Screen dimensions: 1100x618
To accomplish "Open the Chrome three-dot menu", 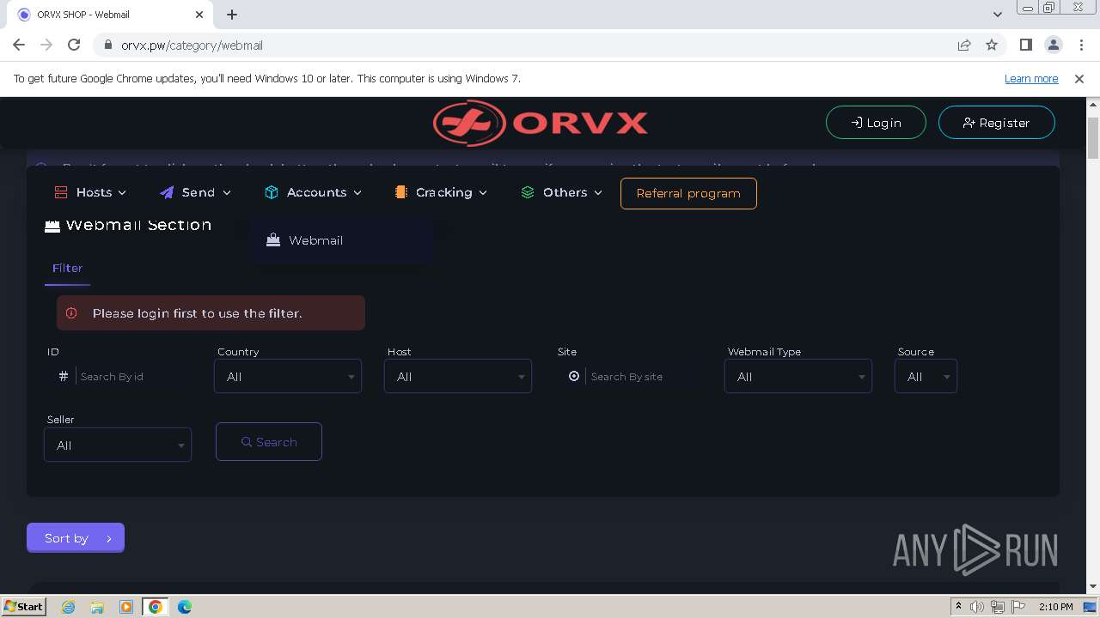I will pyautogui.click(x=1079, y=45).
